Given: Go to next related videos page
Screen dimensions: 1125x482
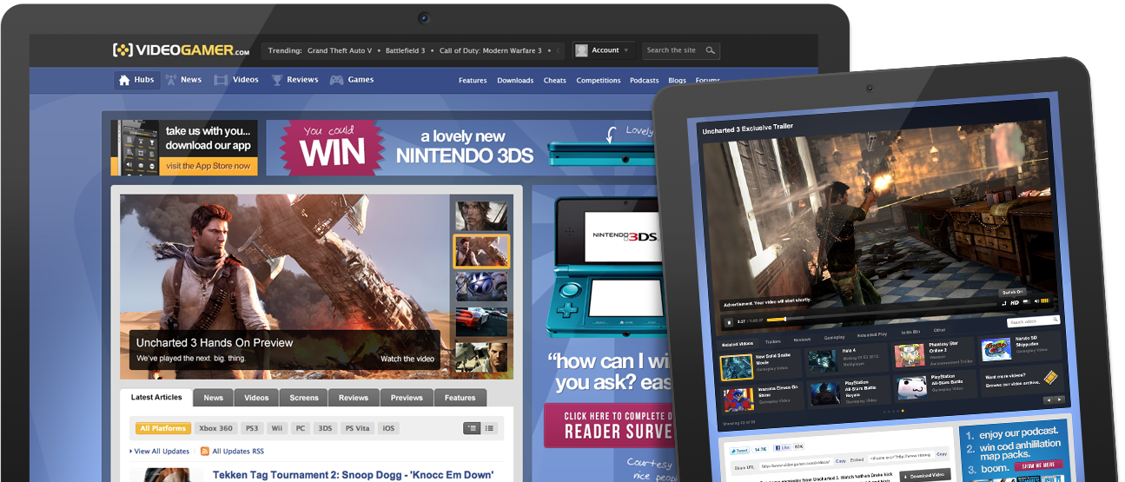Looking at the screenshot, I should 1059,400.
